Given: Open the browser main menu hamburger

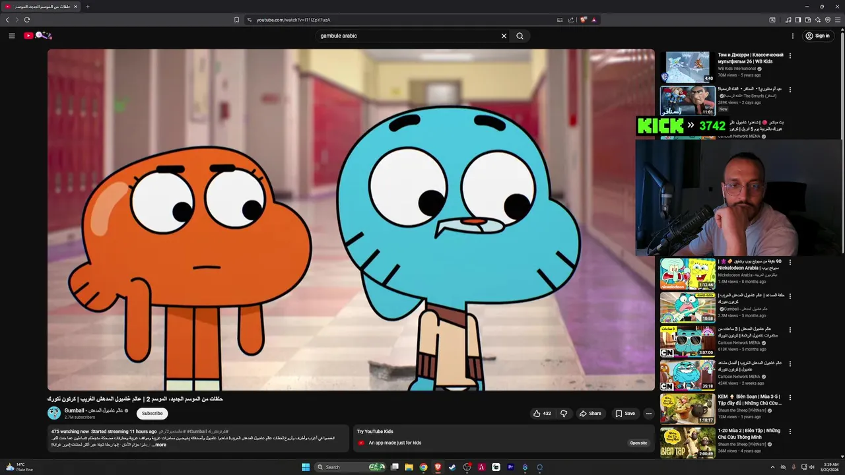Looking at the screenshot, I should (x=838, y=20).
